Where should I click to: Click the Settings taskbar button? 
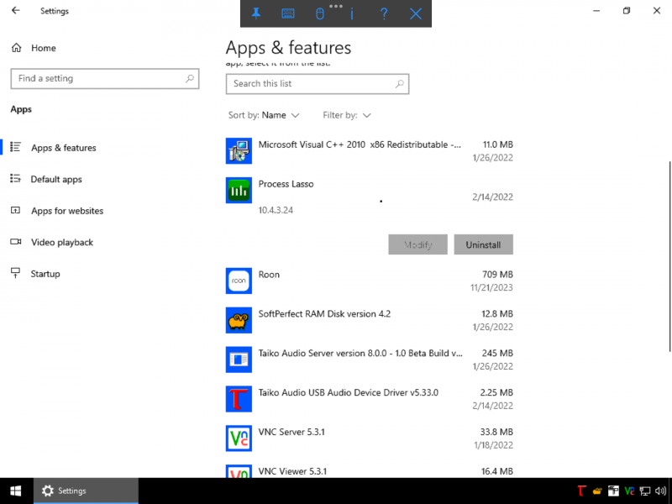point(87,491)
